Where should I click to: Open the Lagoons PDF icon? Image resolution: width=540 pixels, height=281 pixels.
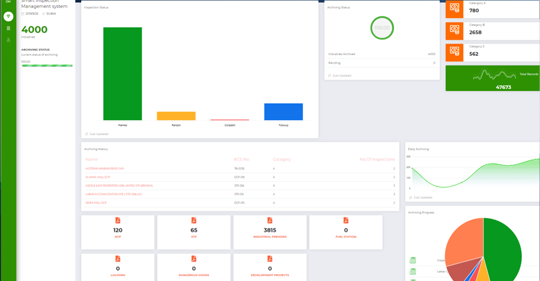point(117,259)
